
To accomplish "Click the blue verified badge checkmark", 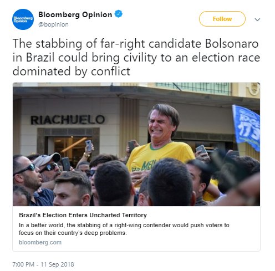I will pyautogui.click(x=119, y=14).
